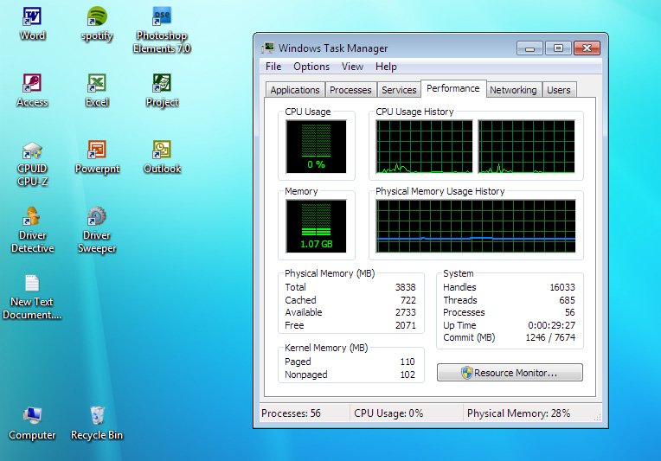Click the Available memory value 2733
This screenshot has height=461, width=661.
click(405, 312)
